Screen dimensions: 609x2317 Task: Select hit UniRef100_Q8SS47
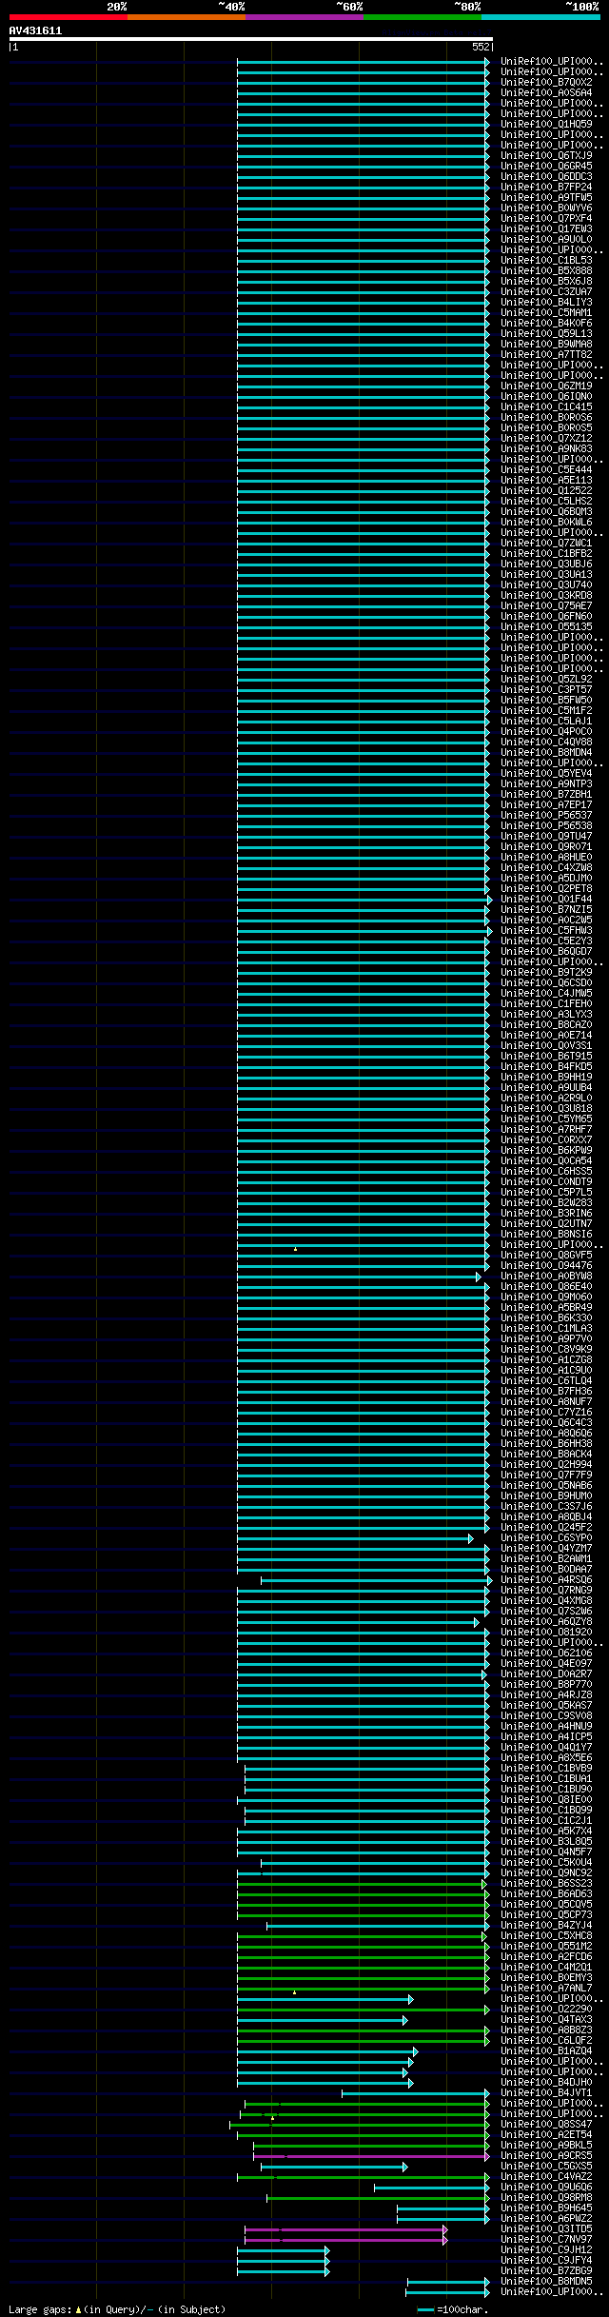[x=546, y=2125]
